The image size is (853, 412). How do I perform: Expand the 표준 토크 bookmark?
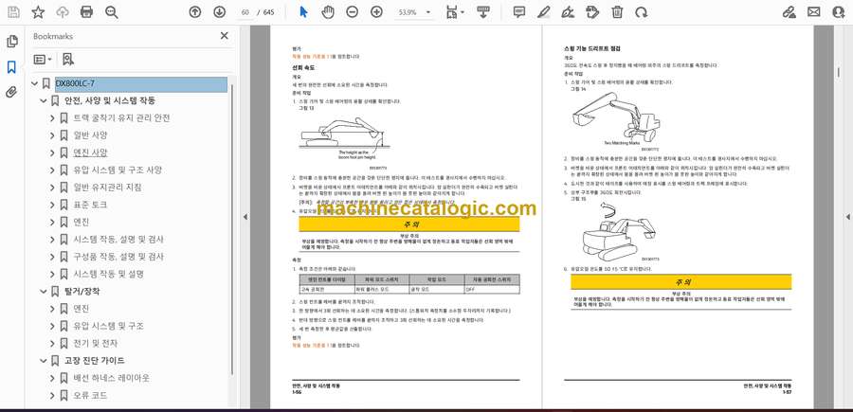[52, 205]
